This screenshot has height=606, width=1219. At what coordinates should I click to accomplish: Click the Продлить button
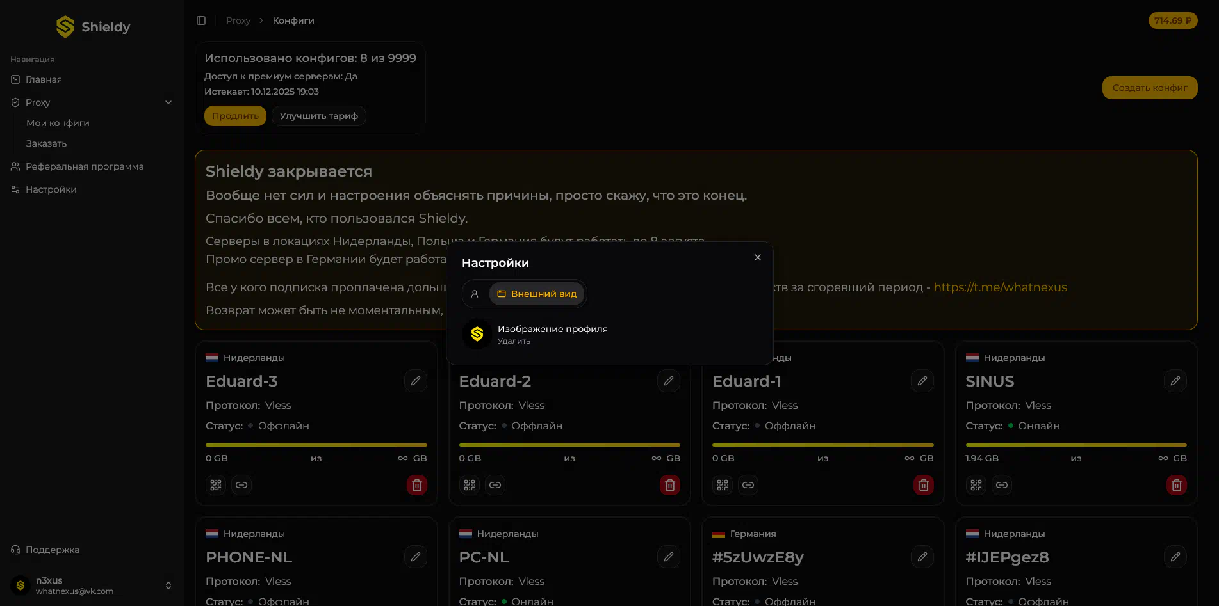point(235,116)
